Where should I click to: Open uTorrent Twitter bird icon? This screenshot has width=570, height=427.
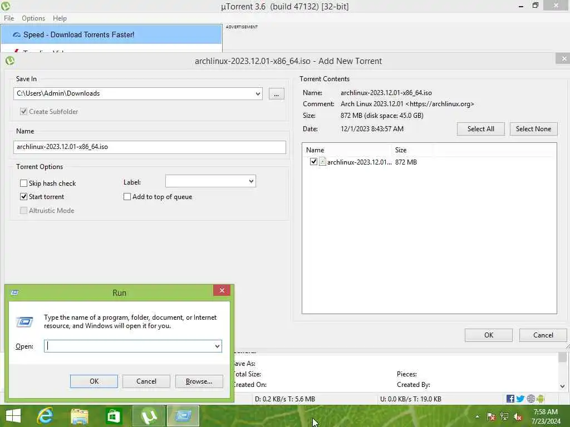tap(520, 399)
